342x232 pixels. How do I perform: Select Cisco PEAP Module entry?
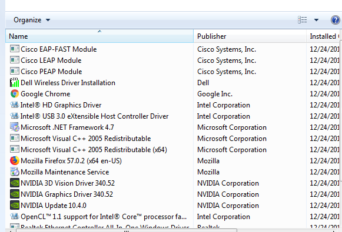51,72
